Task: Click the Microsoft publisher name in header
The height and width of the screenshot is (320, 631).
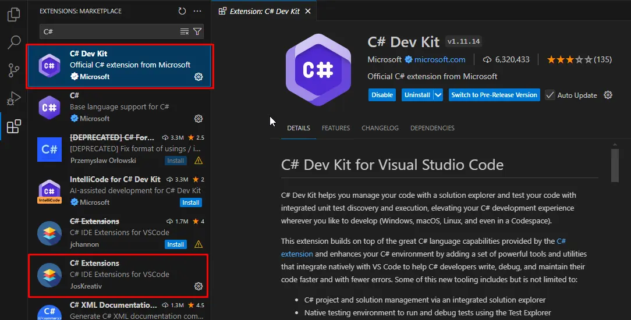Action: [384, 59]
